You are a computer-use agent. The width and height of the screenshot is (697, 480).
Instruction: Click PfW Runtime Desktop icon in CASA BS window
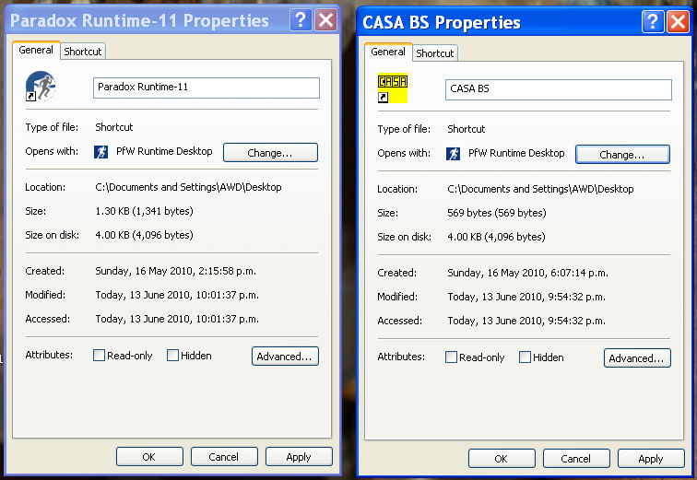(x=453, y=154)
